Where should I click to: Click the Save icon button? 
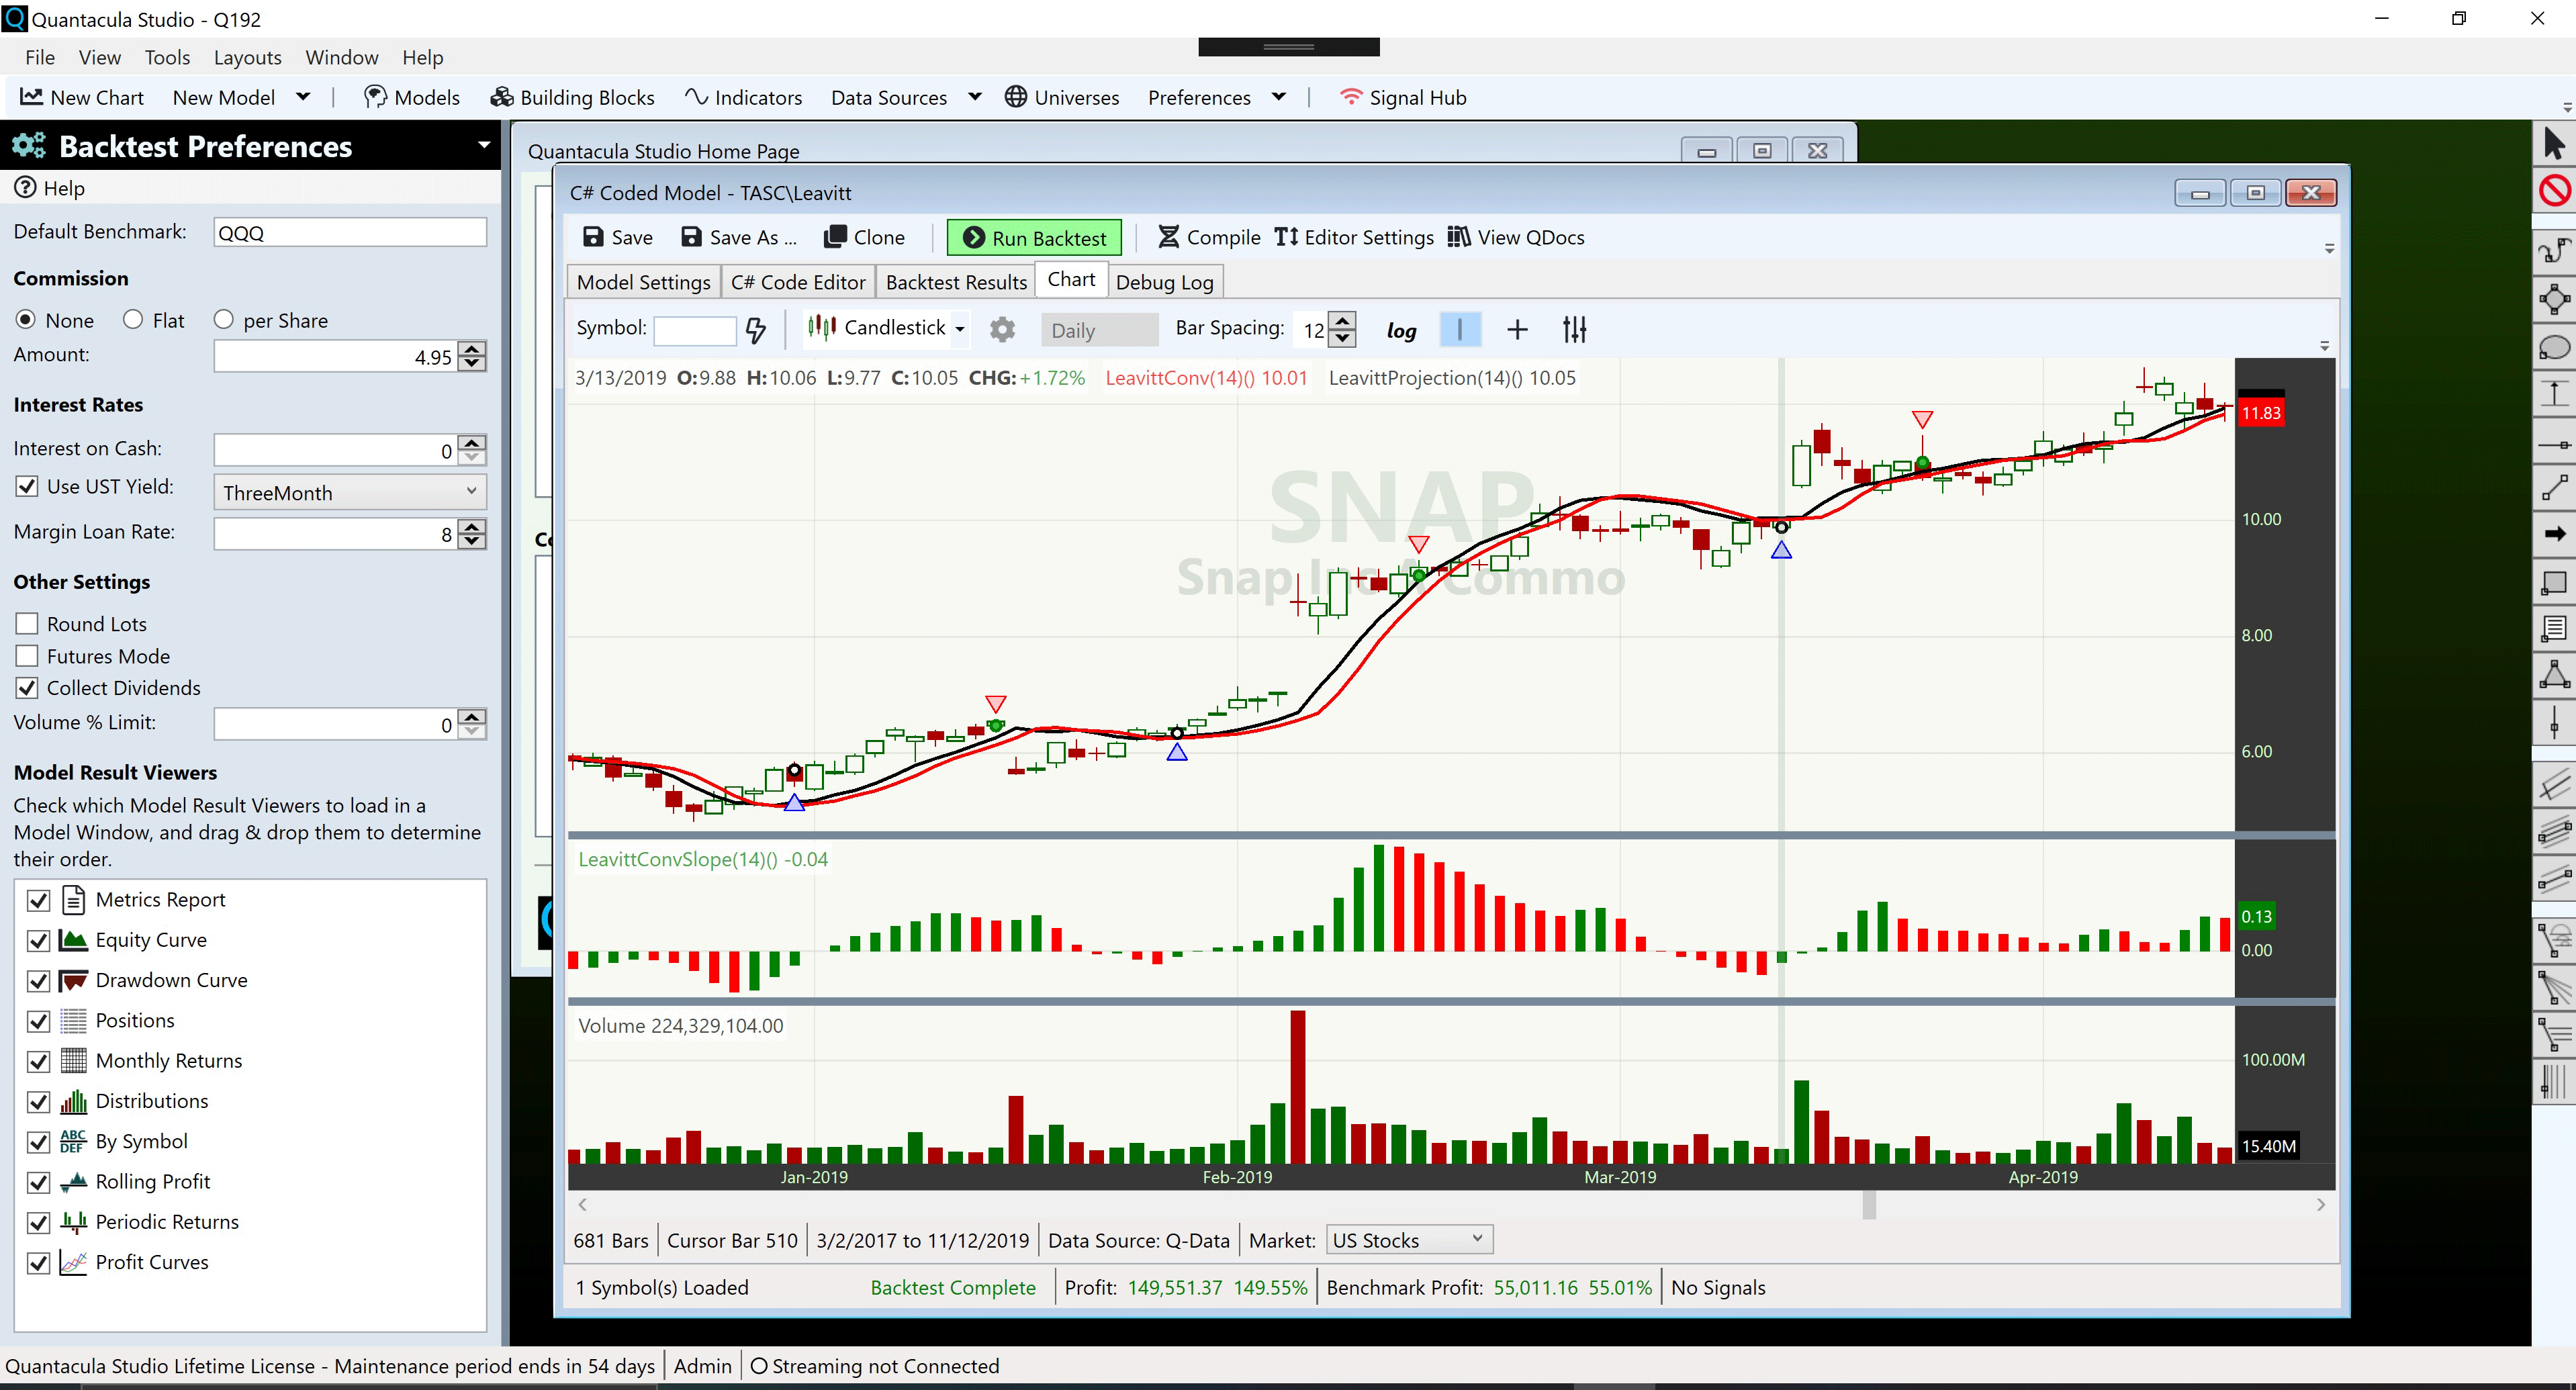(617, 237)
